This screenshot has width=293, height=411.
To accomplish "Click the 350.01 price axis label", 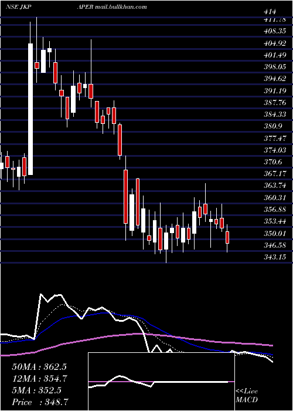I will tap(274, 234).
